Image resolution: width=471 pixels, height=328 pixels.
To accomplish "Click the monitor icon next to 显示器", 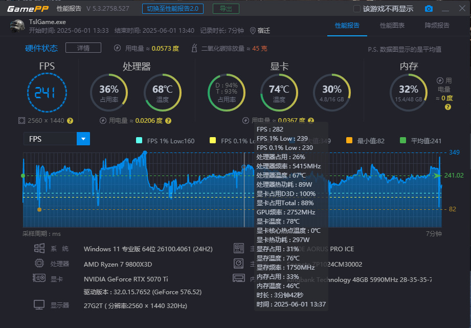I will pos(39,305).
